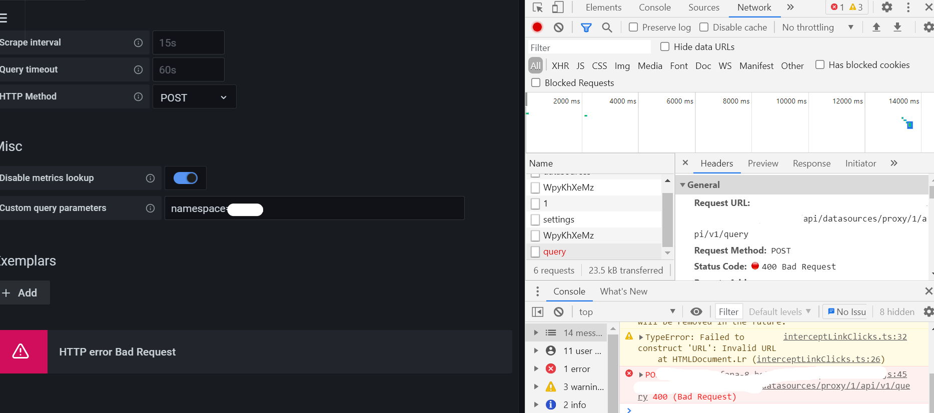Clear the console with the block icon
The height and width of the screenshot is (413, 934).
coord(559,312)
